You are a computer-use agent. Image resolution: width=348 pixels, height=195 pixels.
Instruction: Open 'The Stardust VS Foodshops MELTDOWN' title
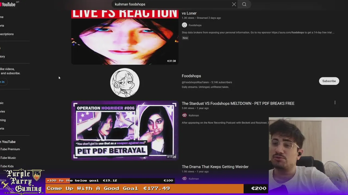(x=238, y=103)
